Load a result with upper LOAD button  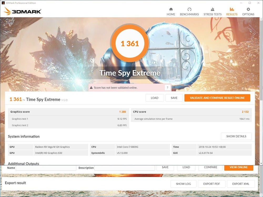pyautogui.click(x=155, y=98)
